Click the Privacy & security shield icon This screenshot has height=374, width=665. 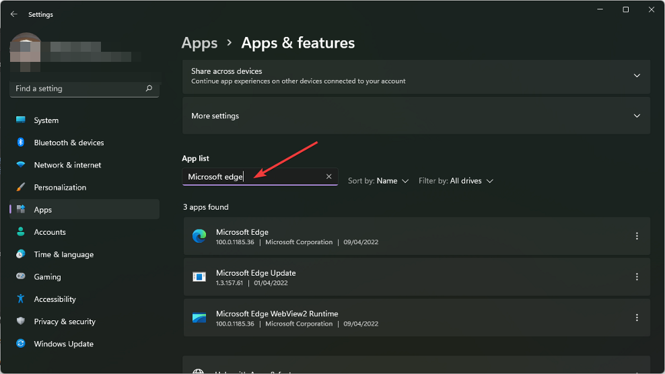[x=20, y=321]
